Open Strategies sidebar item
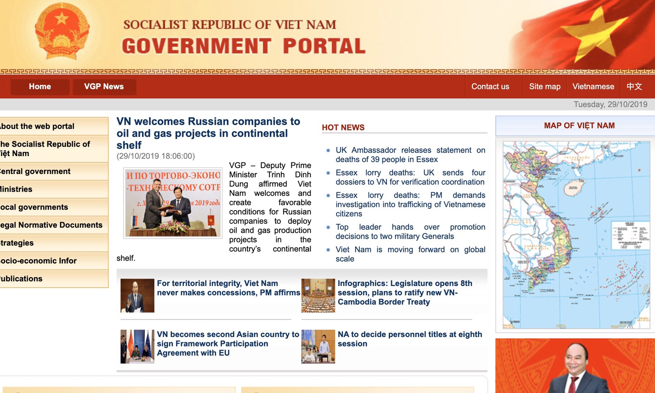The height and width of the screenshot is (393, 655). [x=53, y=242]
